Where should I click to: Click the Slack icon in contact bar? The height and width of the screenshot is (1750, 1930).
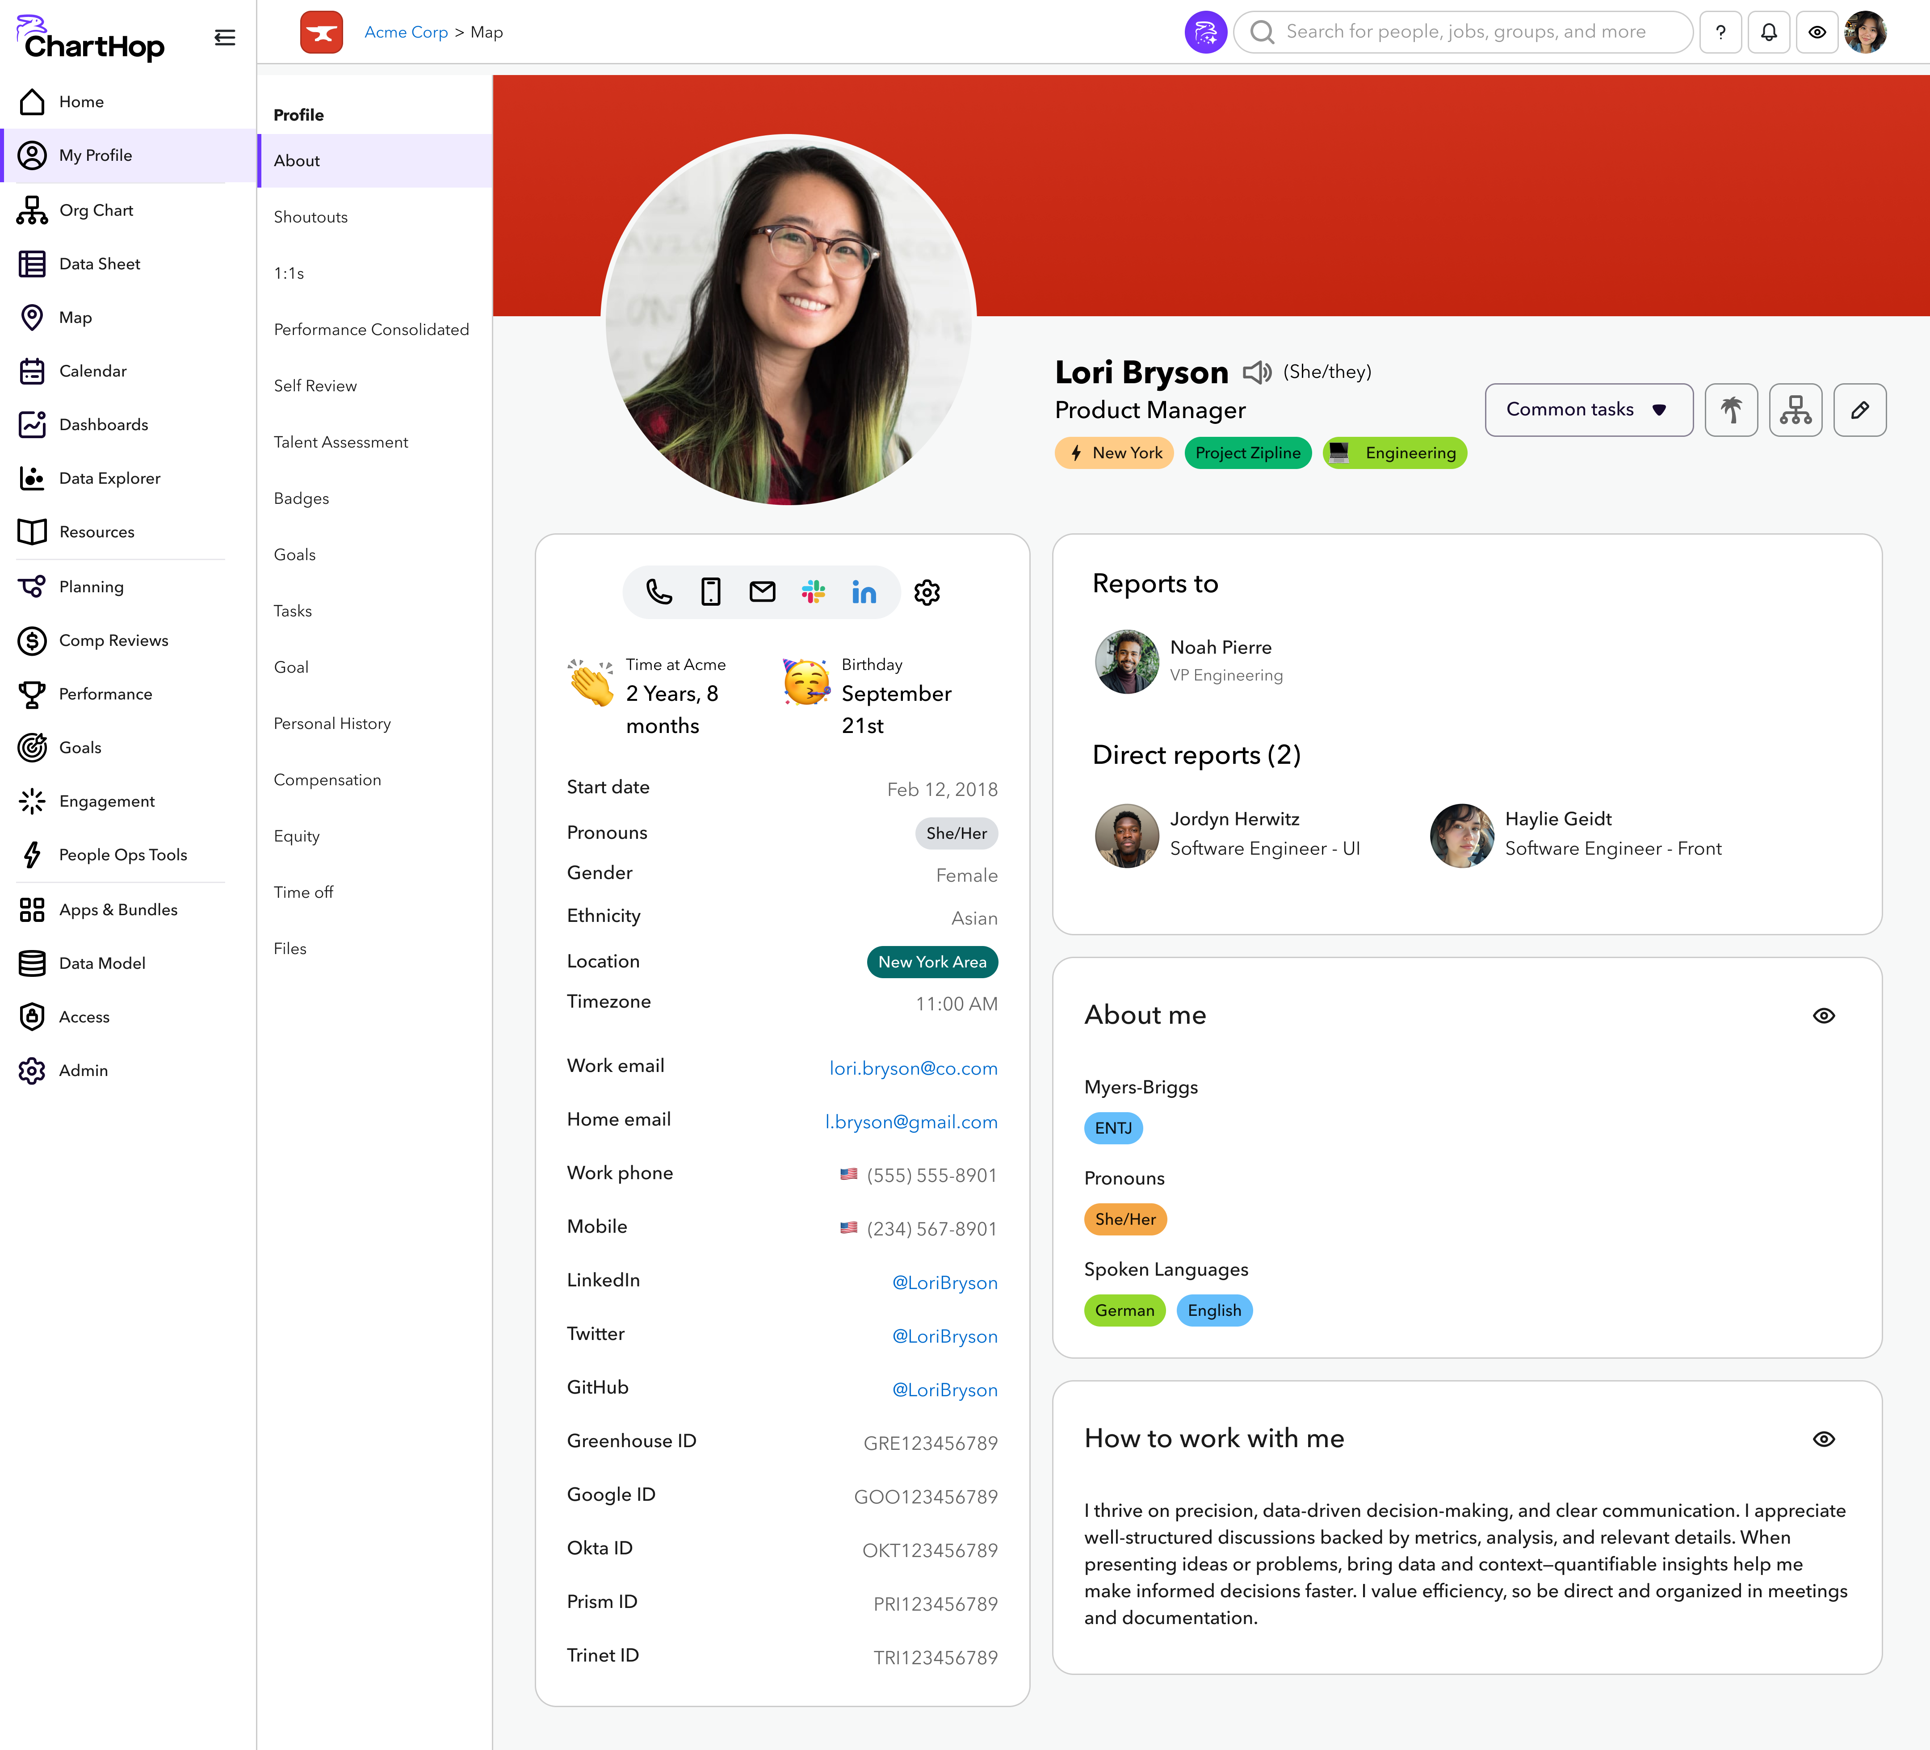pos(814,593)
